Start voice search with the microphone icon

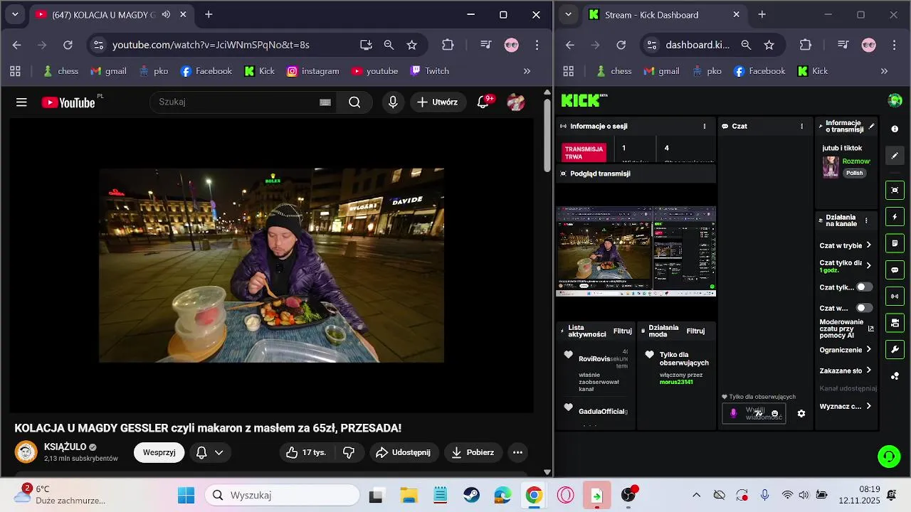pos(393,102)
